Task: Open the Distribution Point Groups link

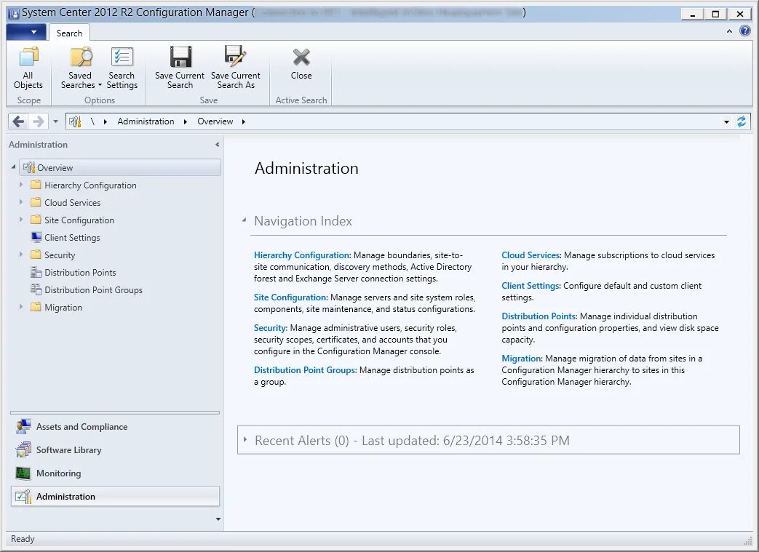Action: click(x=305, y=370)
